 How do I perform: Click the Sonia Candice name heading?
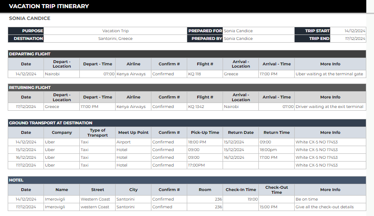pyautogui.click(x=29, y=19)
